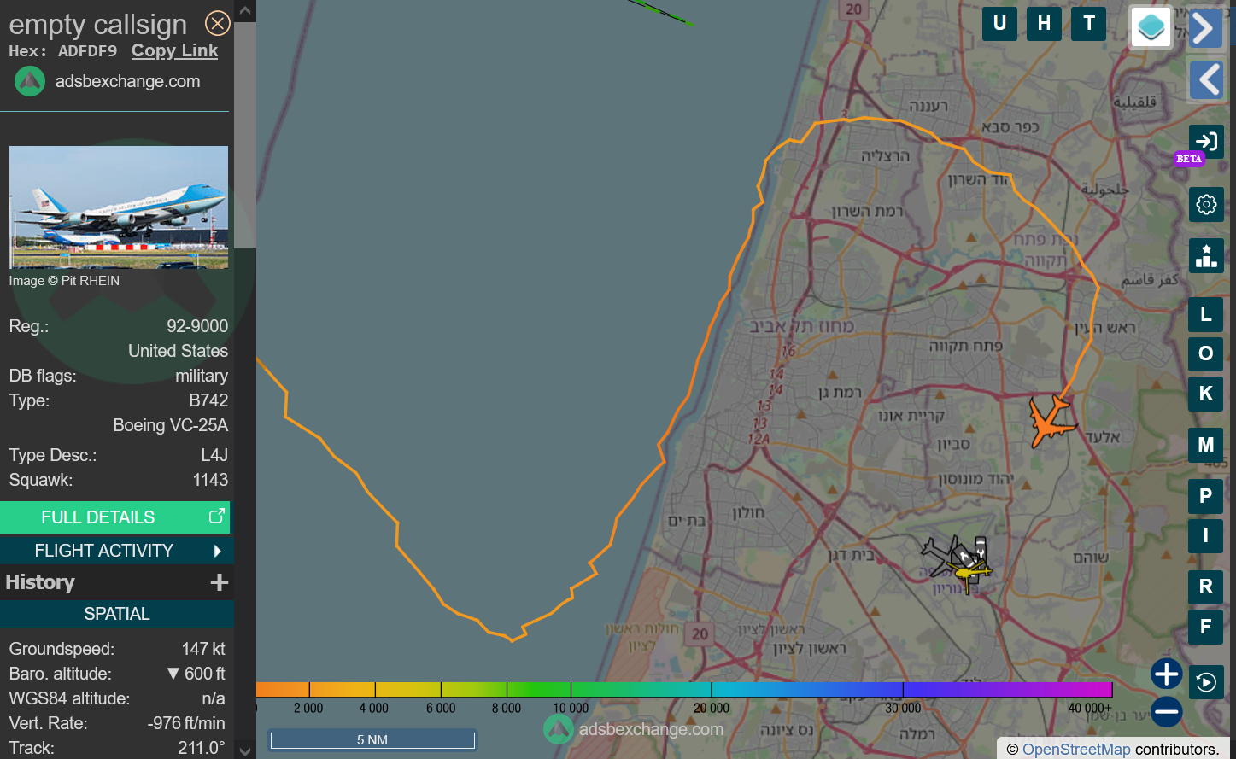Open Full Details button
The width and height of the screenshot is (1236, 759).
click(x=115, y=517)
